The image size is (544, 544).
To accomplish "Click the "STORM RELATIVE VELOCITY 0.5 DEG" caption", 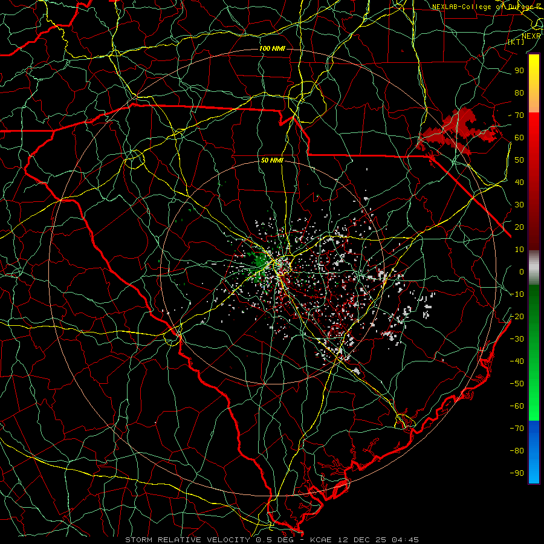I will point(210,540).
